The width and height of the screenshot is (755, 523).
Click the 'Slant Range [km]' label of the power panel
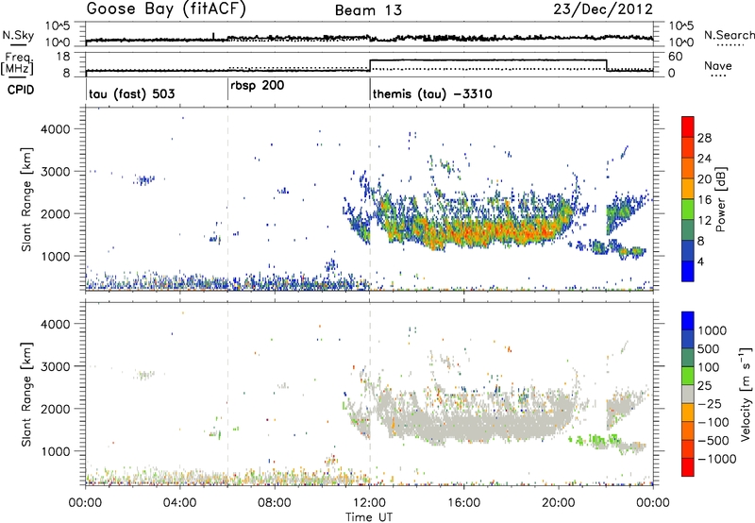[26, 200]
